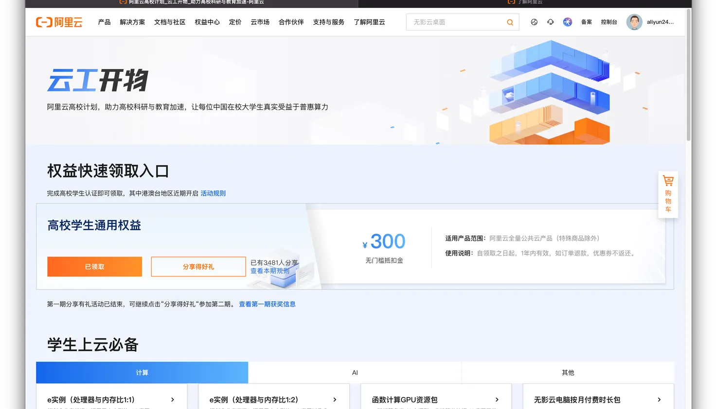The width and height of the screenshot is (717, 409).
Task: Open the 产品 menu
Action: [x=104, y=22]
